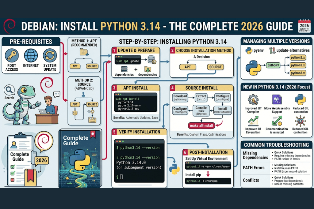Click the PATH Errors row label

click(254, 168)
